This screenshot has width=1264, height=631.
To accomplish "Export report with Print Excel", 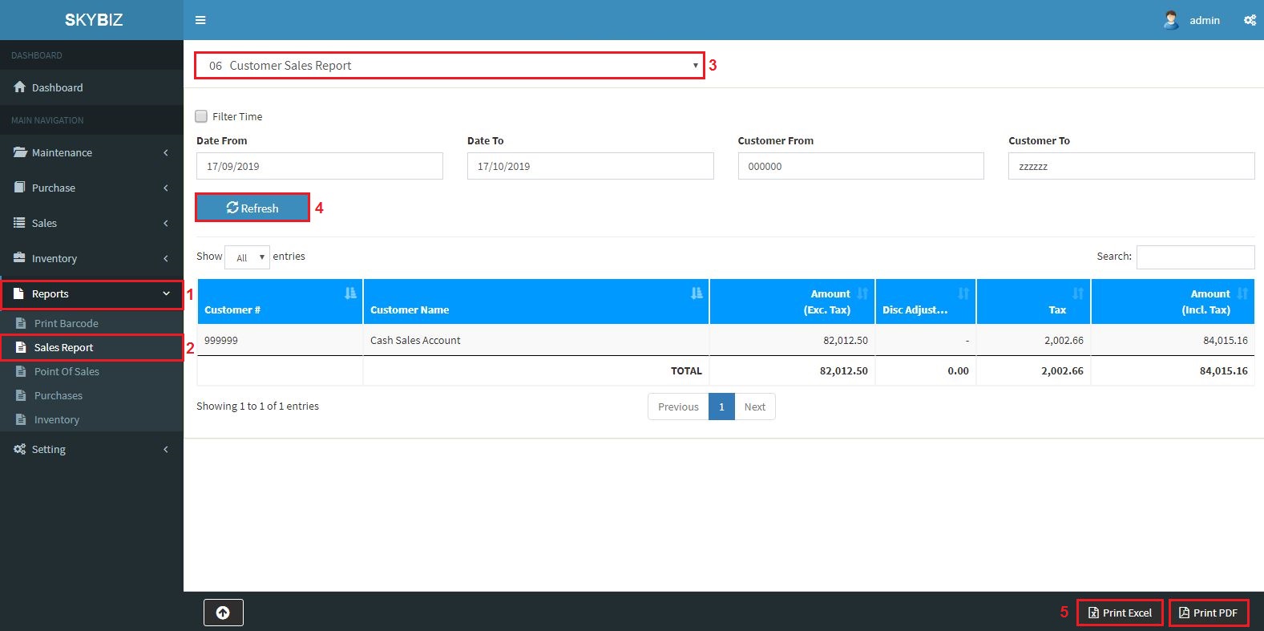I will (1119, 613).
